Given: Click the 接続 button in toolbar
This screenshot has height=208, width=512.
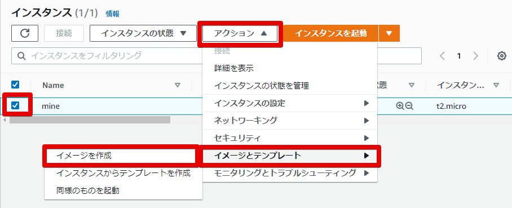Looking at the screenshot, I should click(x=64, y=33).
